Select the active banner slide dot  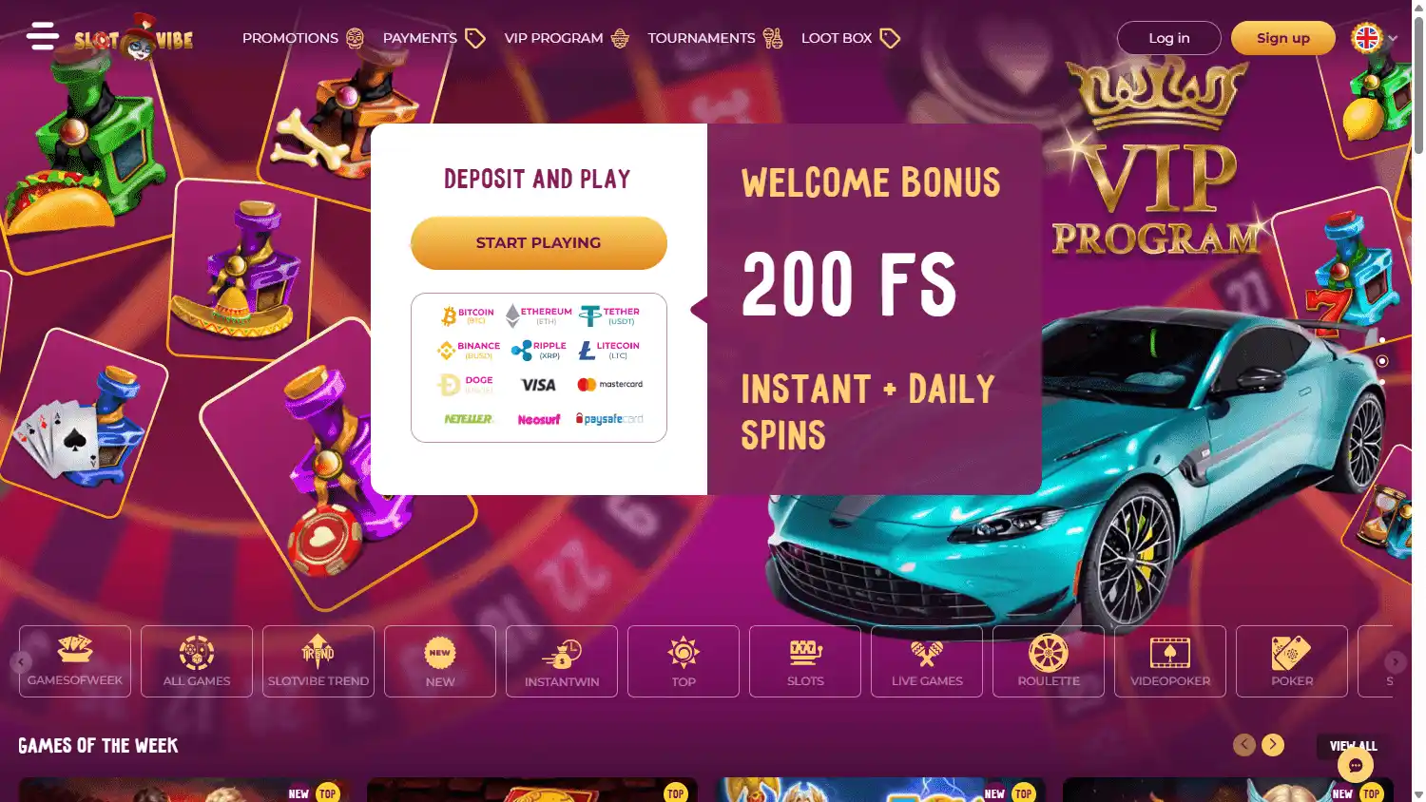pos(1382,361)
